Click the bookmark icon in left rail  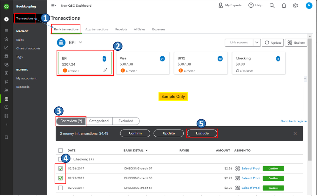[6, 137]
